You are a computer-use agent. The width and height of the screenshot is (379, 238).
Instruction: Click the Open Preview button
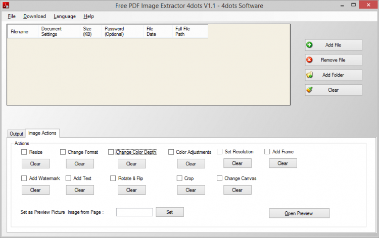point(299,213)
